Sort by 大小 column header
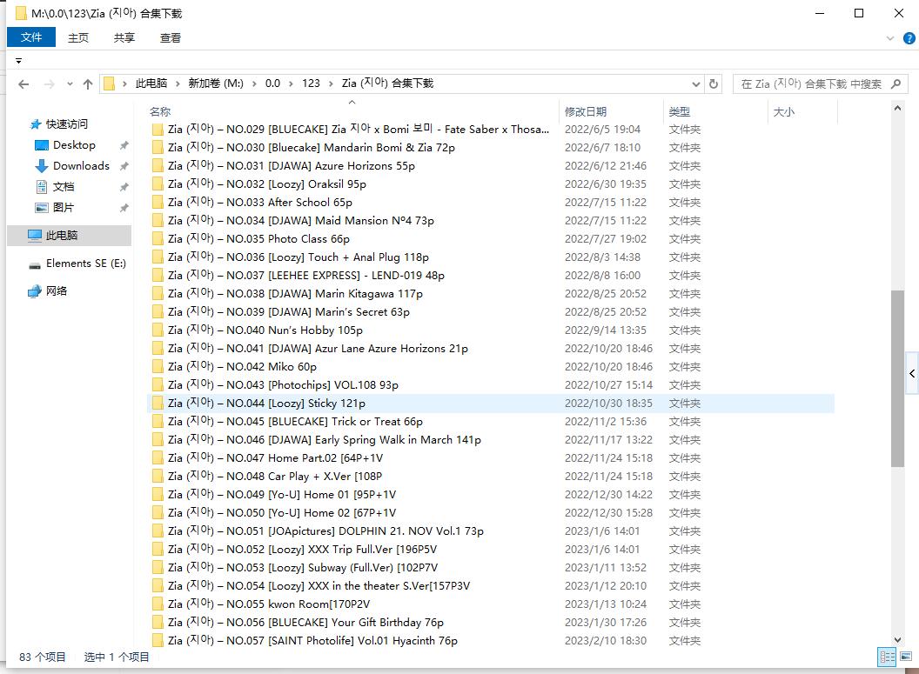The image size is (919, 674). [x=783, y=111]
